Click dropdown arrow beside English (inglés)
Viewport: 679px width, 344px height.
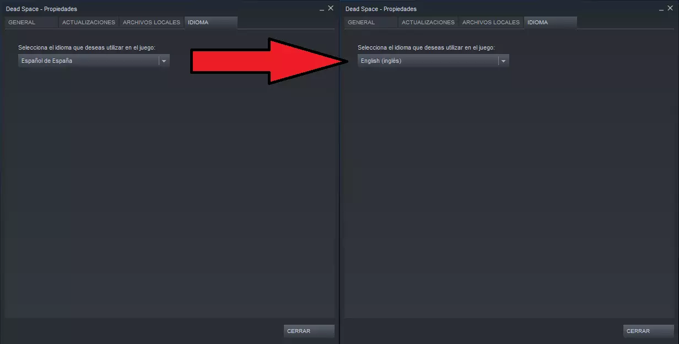point(504,61)
